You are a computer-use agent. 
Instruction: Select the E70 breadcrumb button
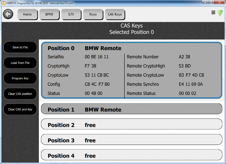pos(71,14)
